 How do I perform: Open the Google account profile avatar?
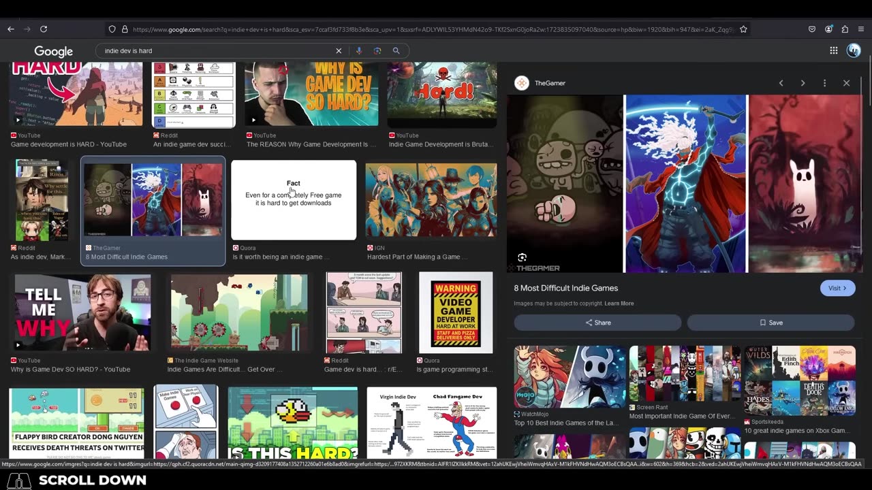[x=854, y=50]
